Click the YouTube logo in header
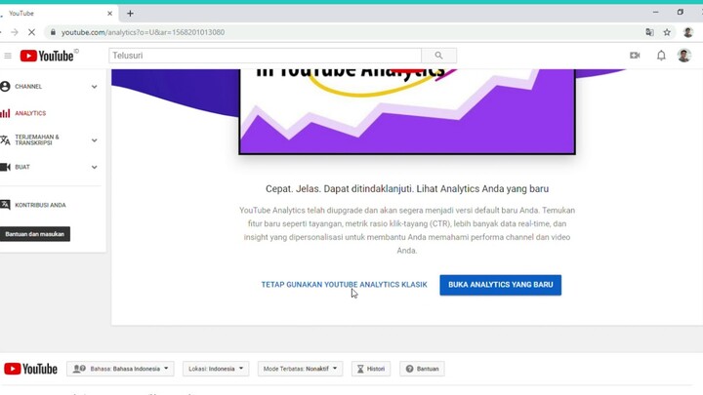The image size is (703, 395). 47,56
